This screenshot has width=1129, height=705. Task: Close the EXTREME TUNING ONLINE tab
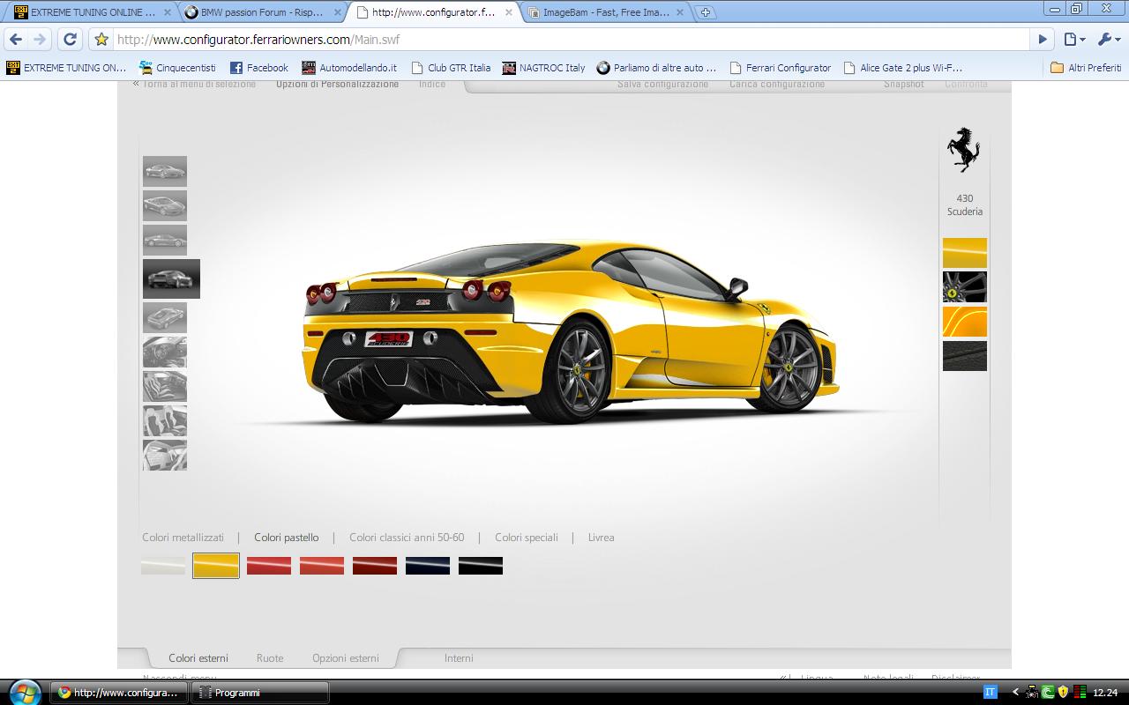click(167, 12)
